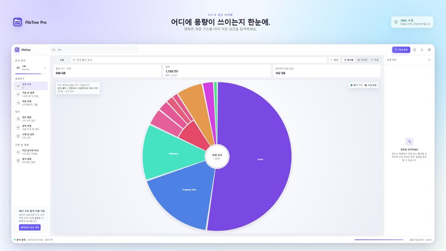Image resolution: width=446 pixels, height=251 pixels.
Task: Open the 공간 지도 (space map) sidebar item
Action: [31, 86]
